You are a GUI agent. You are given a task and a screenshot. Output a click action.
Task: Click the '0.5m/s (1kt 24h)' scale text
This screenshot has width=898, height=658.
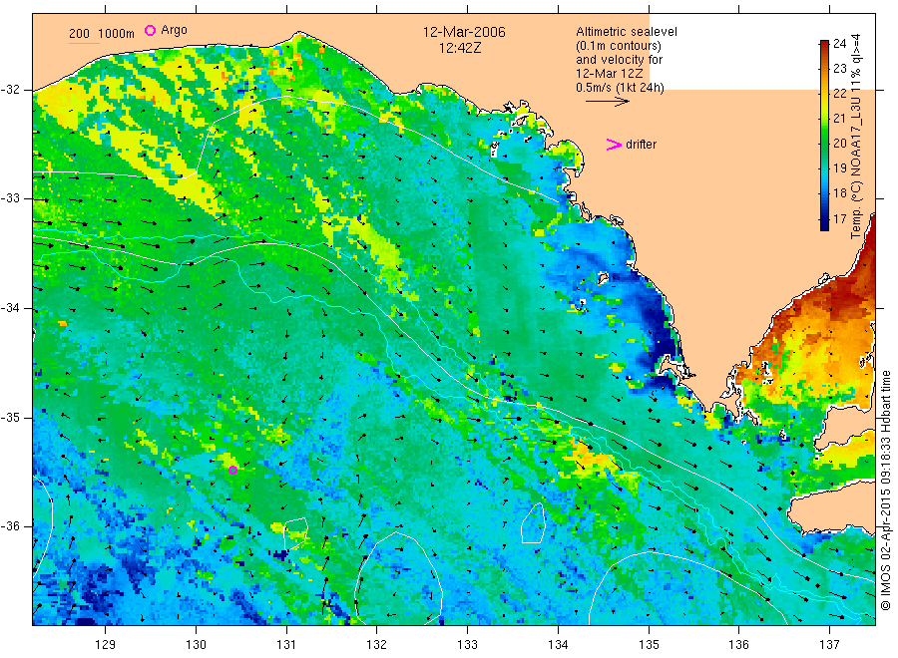620,88
